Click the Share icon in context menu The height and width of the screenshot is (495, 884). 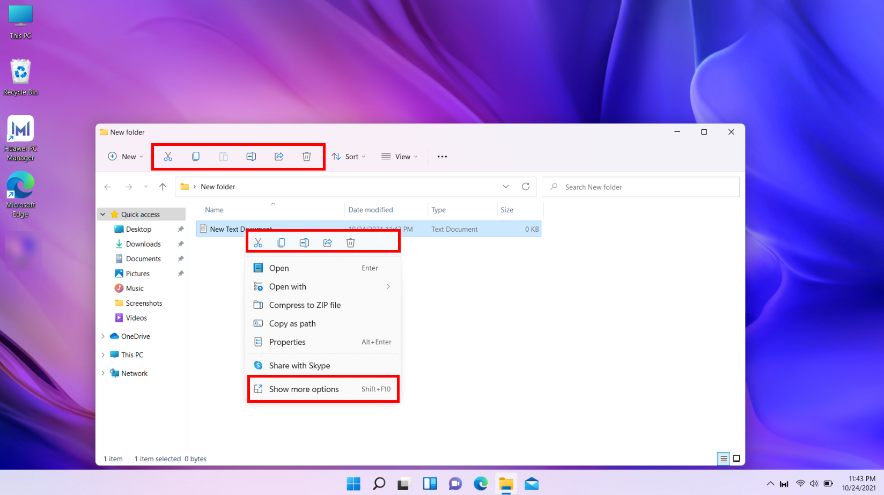(328, 243)
